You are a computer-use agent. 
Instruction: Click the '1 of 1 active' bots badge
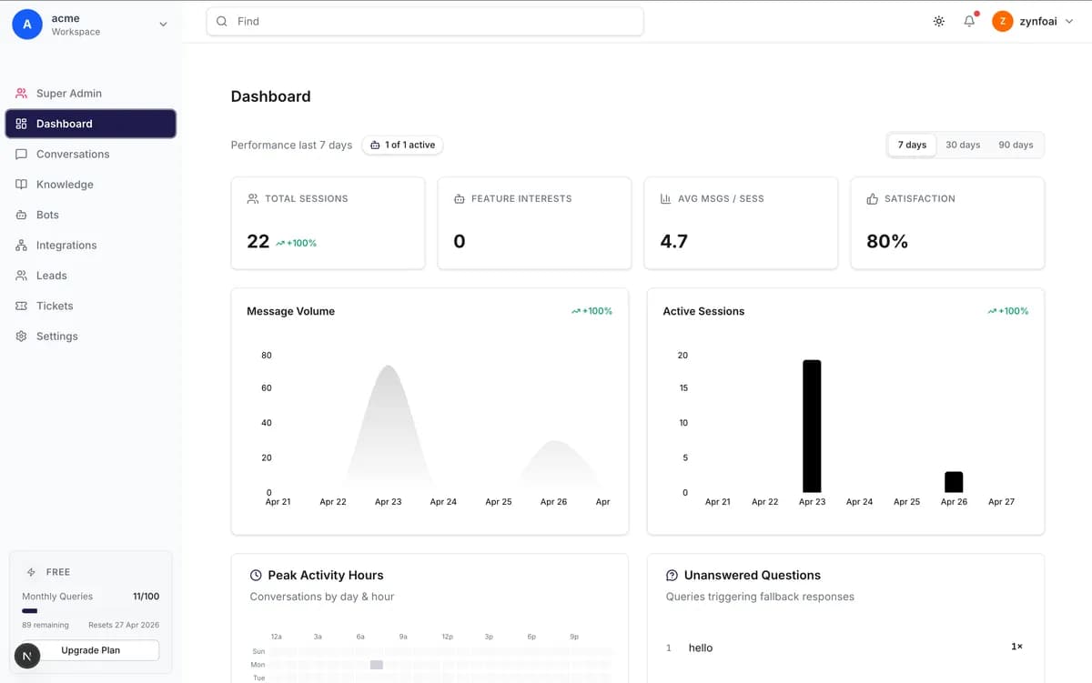click(402, 145)
